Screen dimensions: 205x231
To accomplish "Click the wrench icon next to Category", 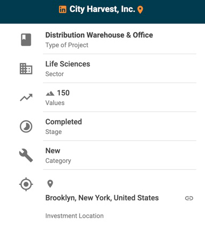I will coord(26,155).
